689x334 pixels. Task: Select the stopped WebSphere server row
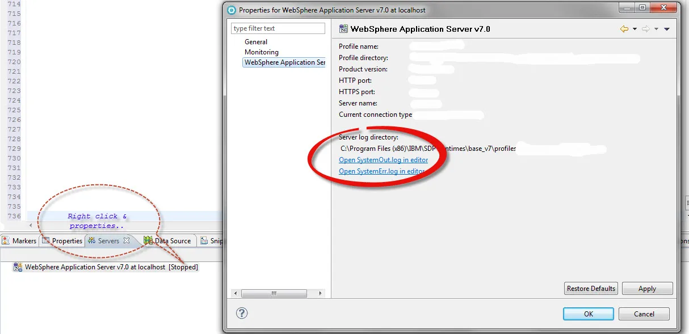[106, 267]
